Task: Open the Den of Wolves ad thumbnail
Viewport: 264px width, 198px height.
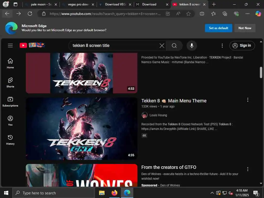Action: 81,175
